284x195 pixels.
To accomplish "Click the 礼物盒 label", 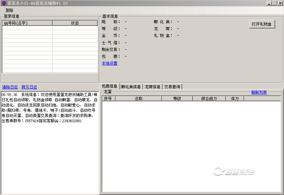I will (163, 36).
